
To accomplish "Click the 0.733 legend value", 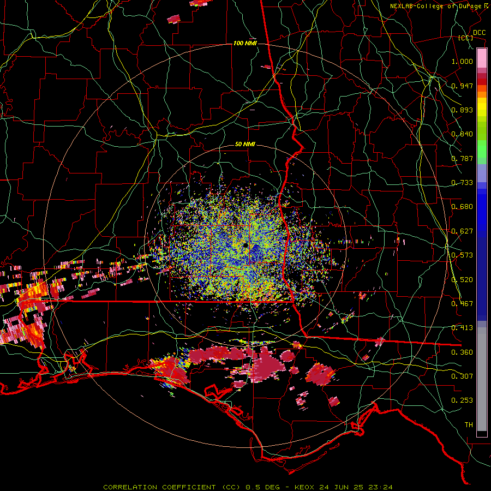I will (462, 183).
